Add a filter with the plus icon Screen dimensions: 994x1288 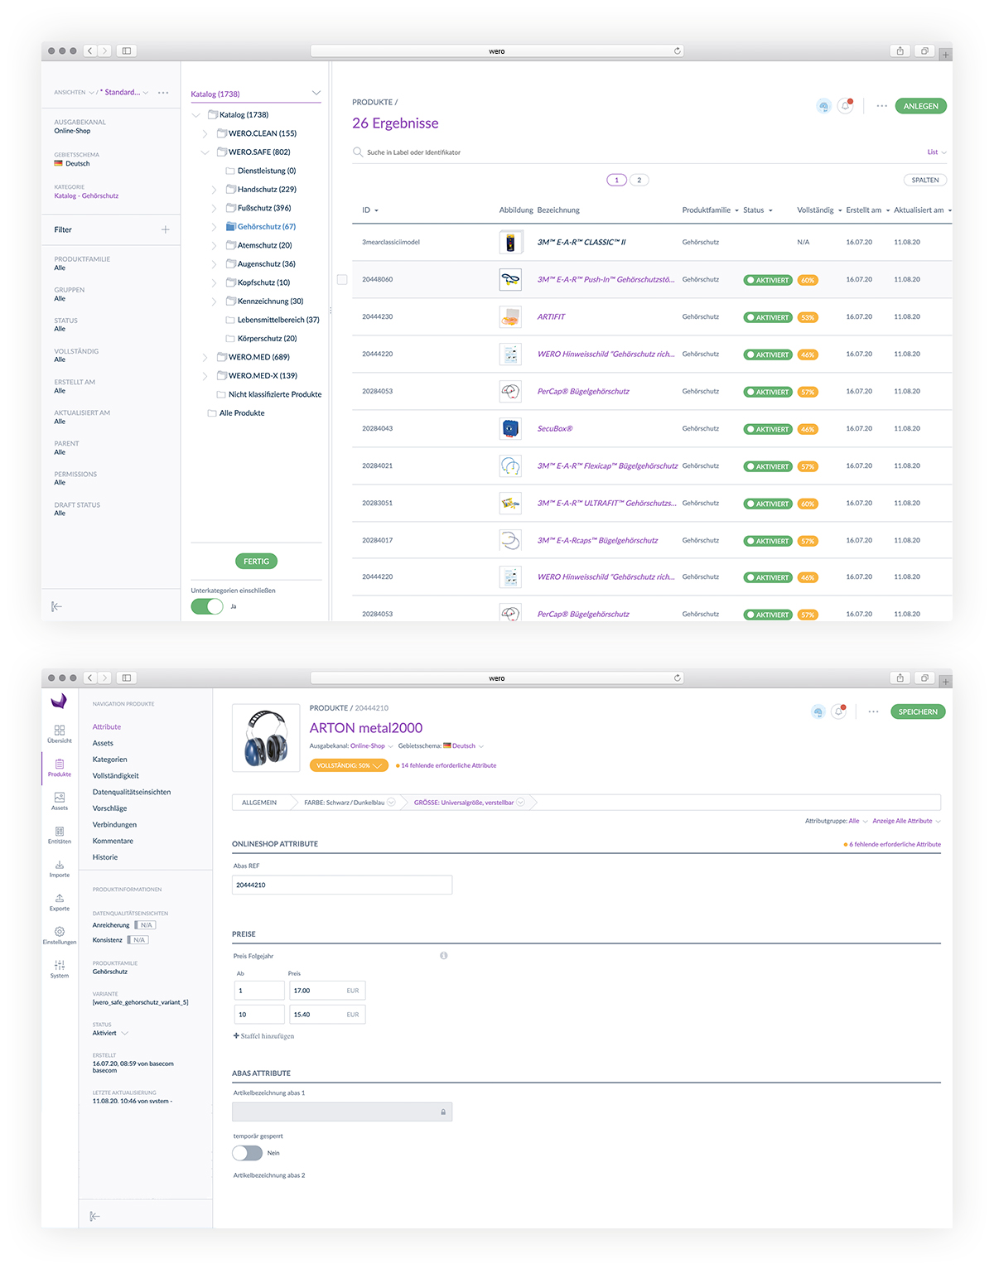[x=166, y=229]
